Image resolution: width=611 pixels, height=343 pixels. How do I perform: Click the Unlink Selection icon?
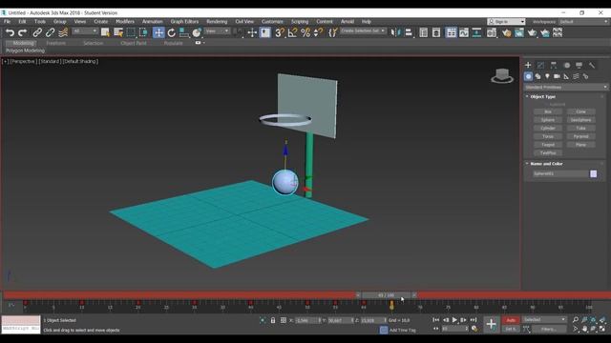[50, 32]
